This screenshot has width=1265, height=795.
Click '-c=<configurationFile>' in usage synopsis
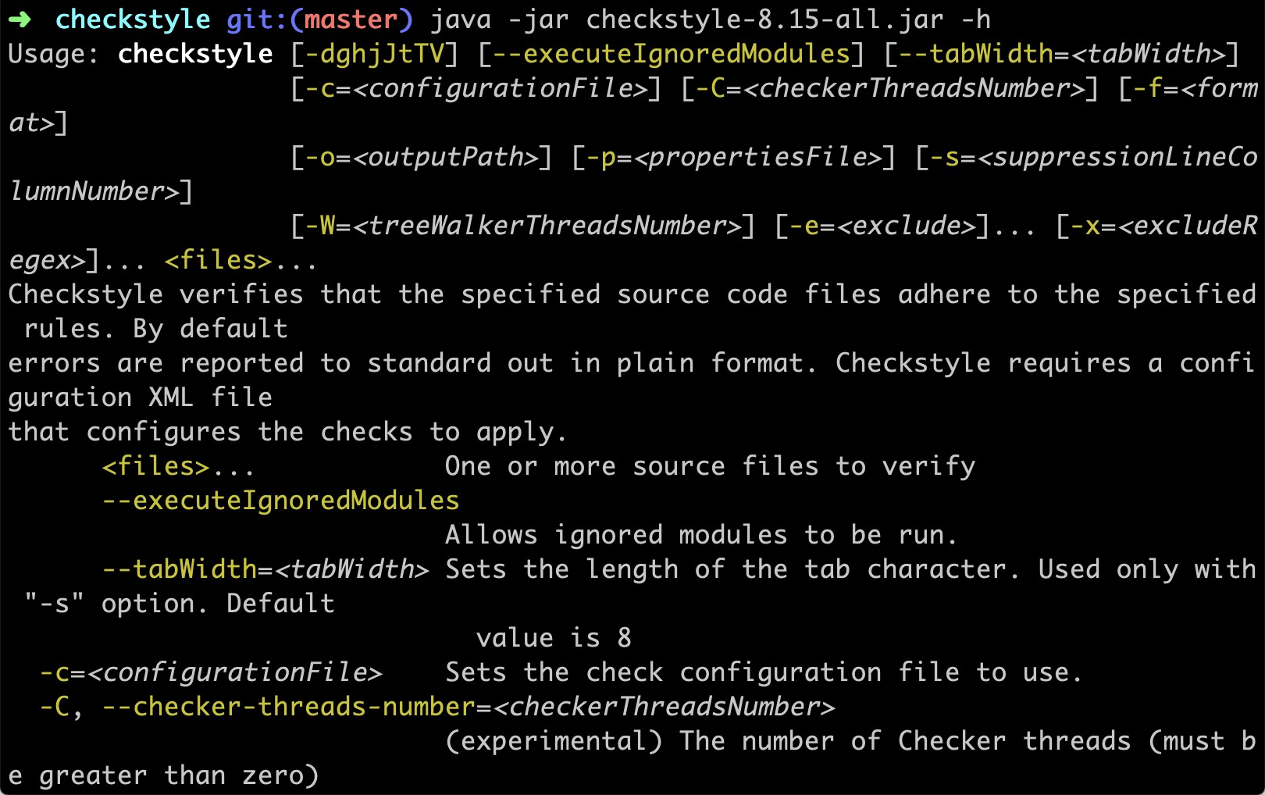point(476,88)
